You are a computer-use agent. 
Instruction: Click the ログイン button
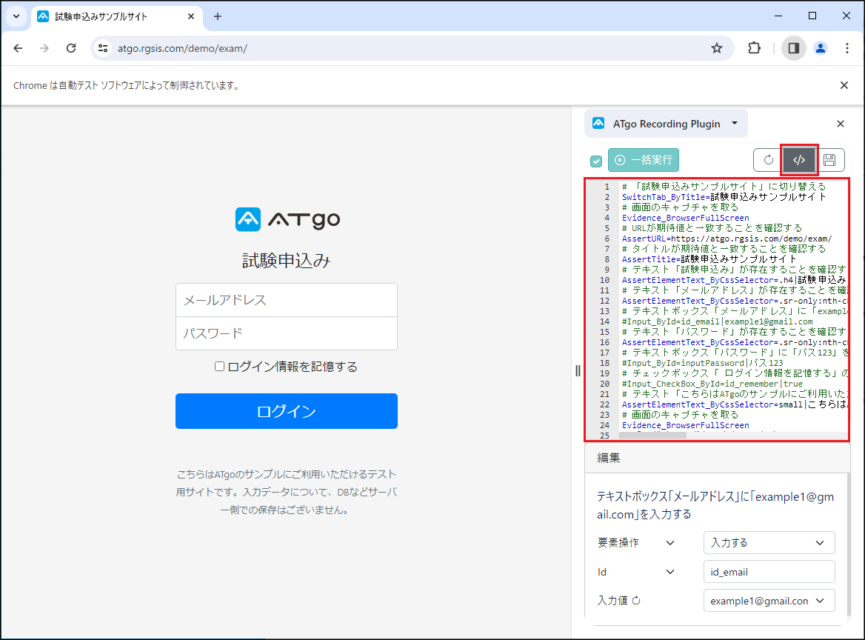click(287, 411)
